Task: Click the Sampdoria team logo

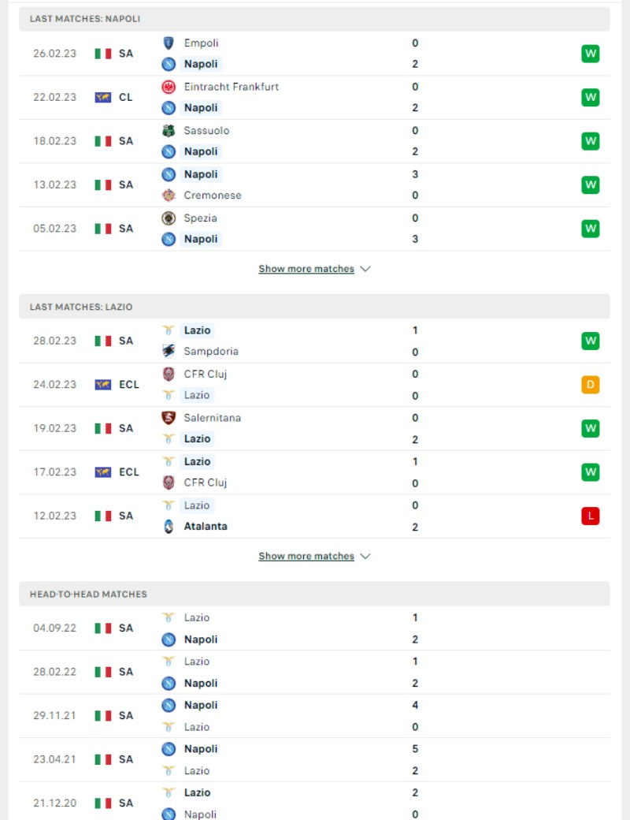Action: [x=169, y=351]
